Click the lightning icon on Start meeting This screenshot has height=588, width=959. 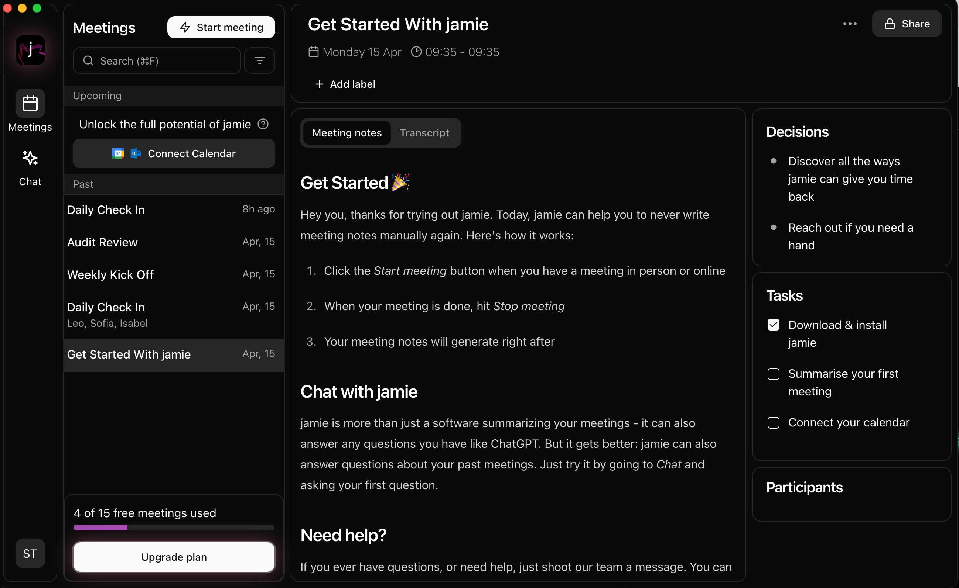[185, 27]
